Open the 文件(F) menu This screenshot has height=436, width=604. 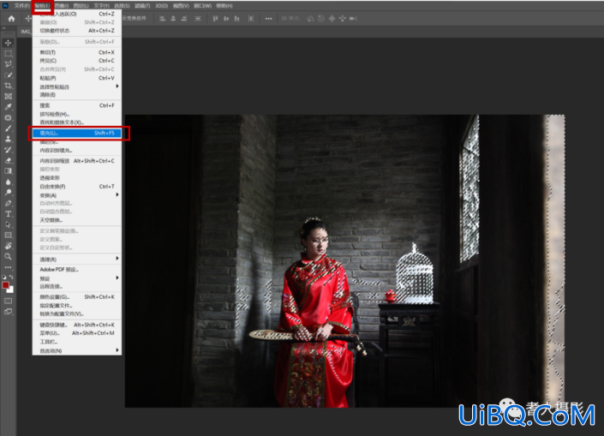point(22,6)
